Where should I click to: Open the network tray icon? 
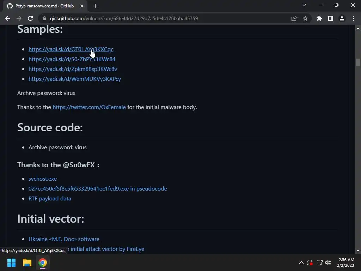pos(319,263)
